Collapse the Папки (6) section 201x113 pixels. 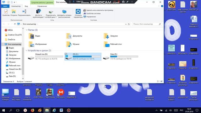26,30
